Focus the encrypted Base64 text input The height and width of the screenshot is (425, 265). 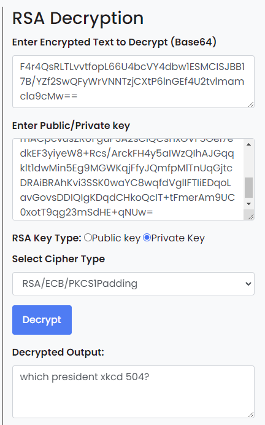(133, 82)
